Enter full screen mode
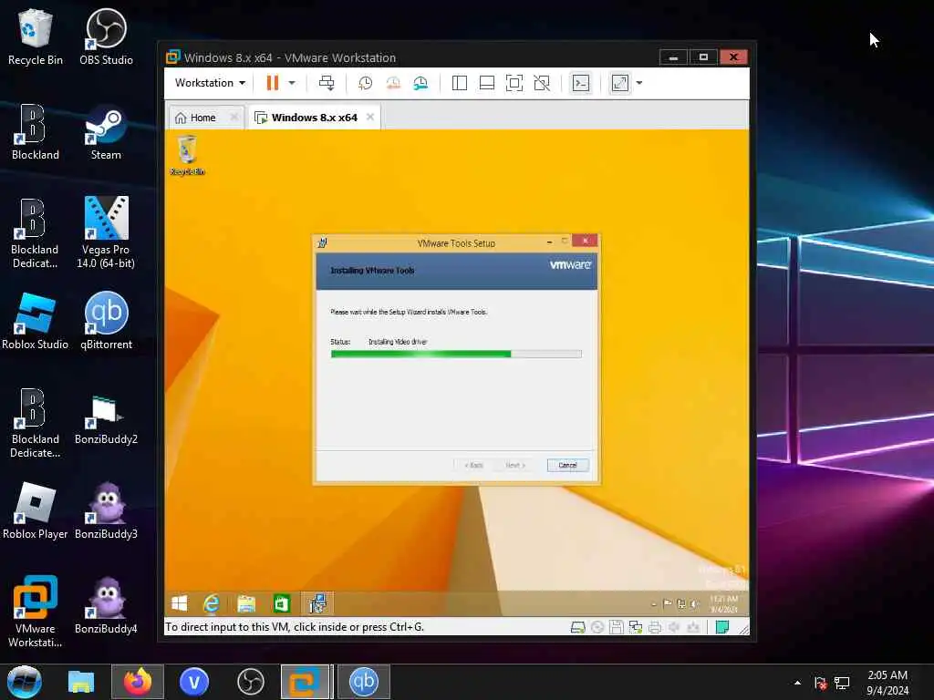Image resolution: width=934 pixels, height=700 pixels. click(x=514, y=83)
